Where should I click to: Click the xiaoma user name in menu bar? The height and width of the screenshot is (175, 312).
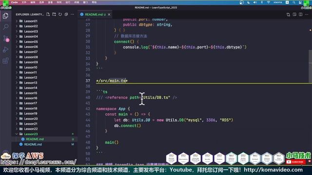click(278, 2)
